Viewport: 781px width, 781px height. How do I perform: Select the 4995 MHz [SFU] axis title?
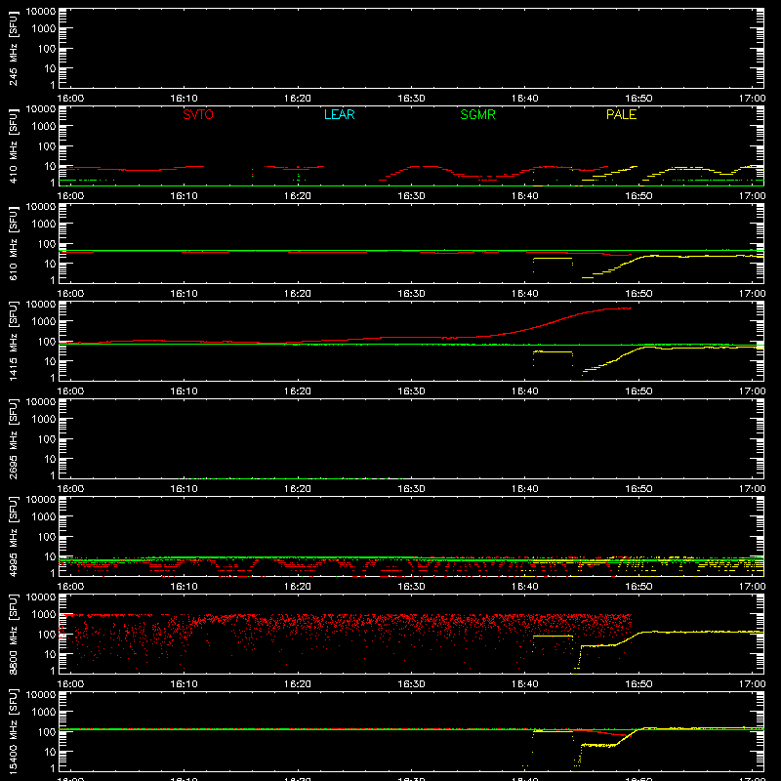[x=13, y=536]
